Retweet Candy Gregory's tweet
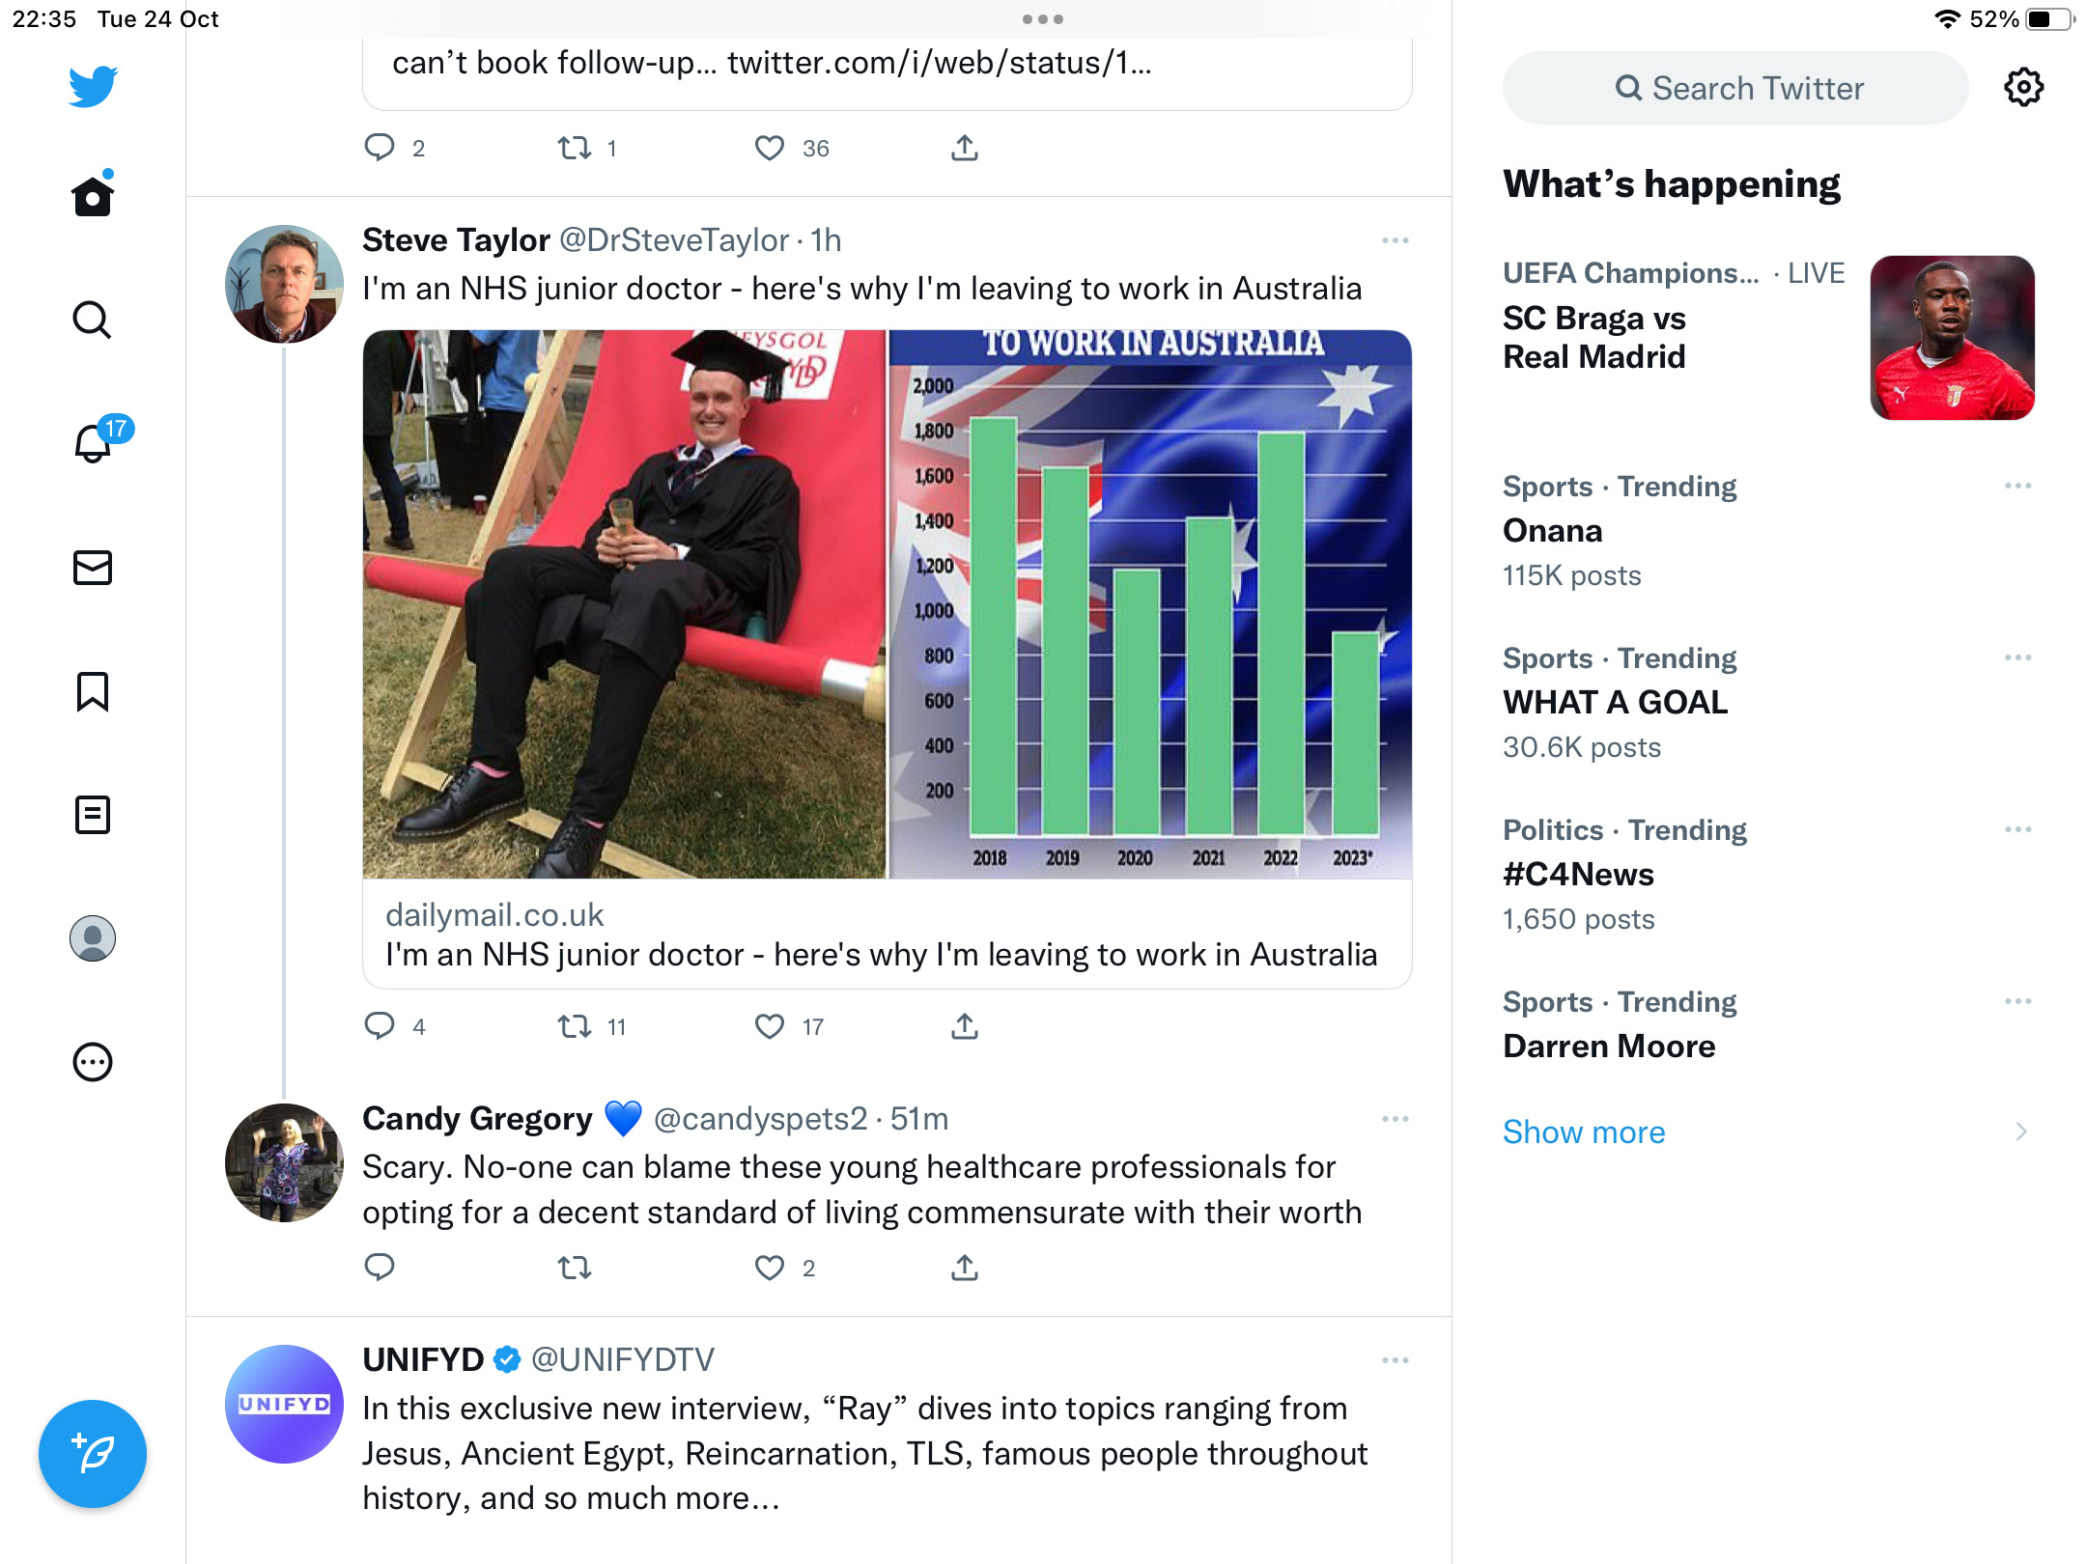Viewport: 2086px width, 1564px height. point(575,1267)
